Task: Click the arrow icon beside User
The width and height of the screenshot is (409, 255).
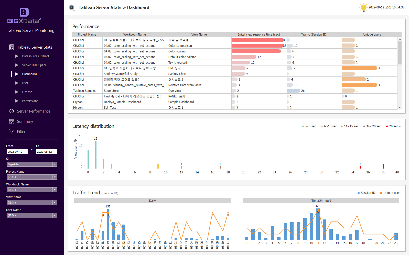Action: tap(17, 83)
